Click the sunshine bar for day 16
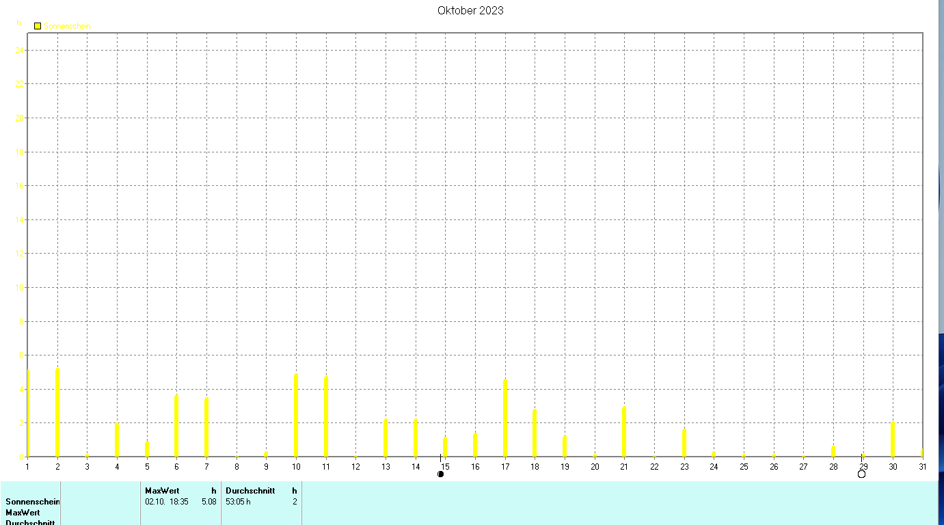Screen dimensions: 944x525 475,445
